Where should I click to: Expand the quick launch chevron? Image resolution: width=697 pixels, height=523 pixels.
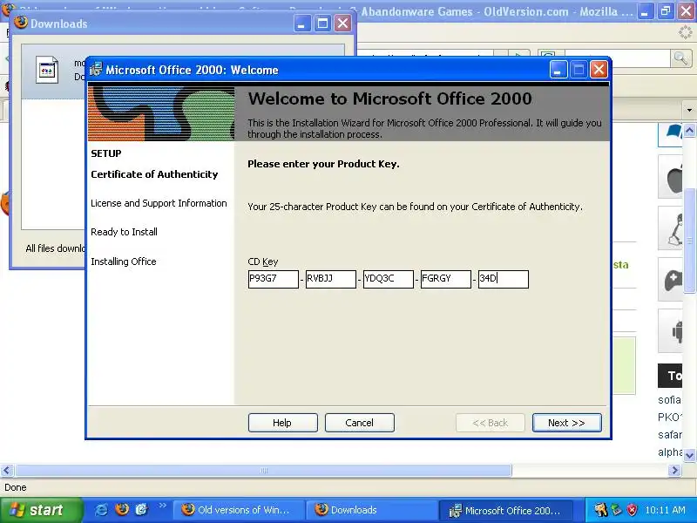click(162, 506)
